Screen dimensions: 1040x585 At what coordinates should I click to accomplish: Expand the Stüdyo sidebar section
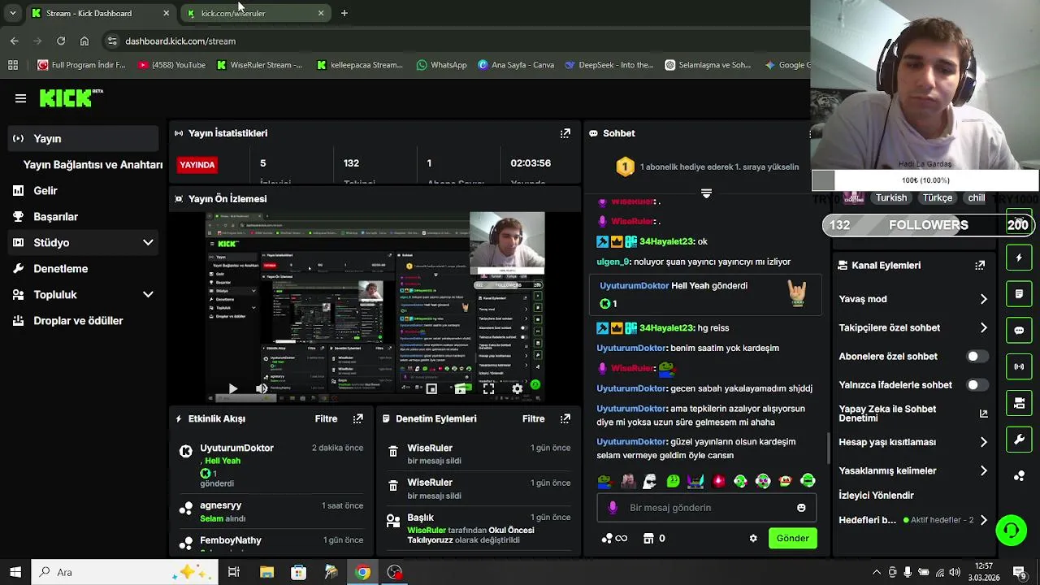tap(148, 242)
